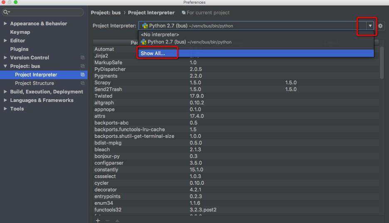Select the <No interpreter> option

(256, 34)
